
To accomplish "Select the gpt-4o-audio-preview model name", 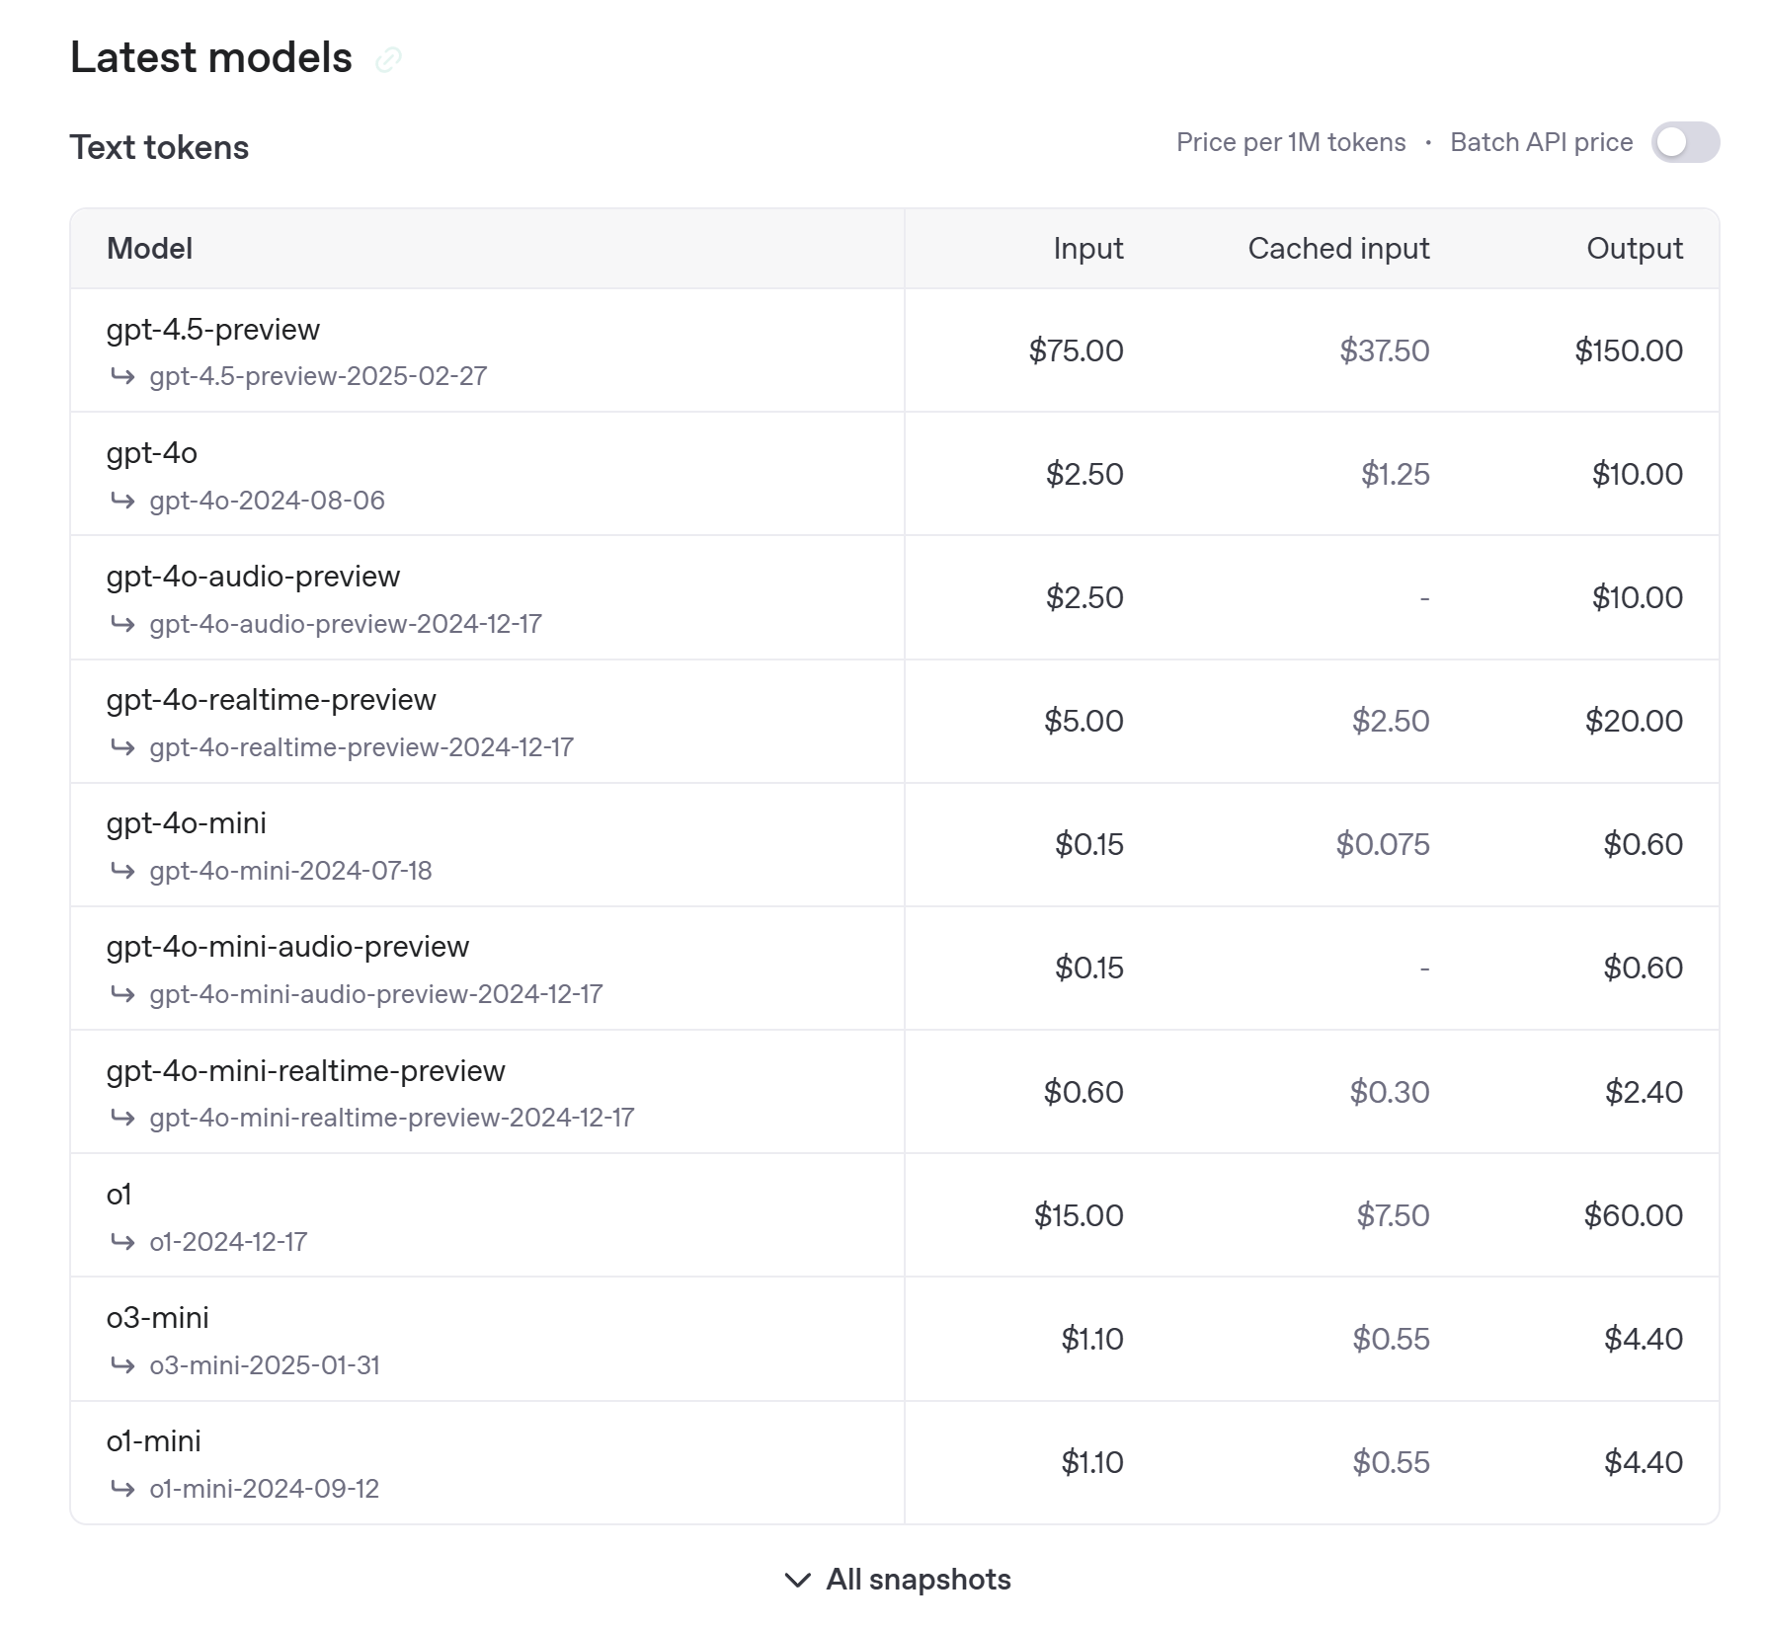I will pyautogui.click(x=253, y=576).
